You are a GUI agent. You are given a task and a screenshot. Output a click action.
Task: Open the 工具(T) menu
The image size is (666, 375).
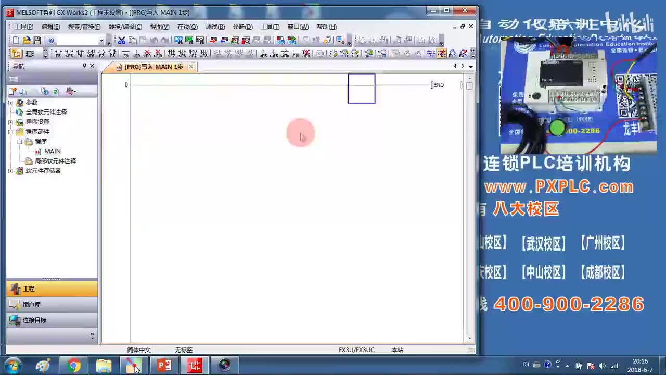(x=270, y=27)
